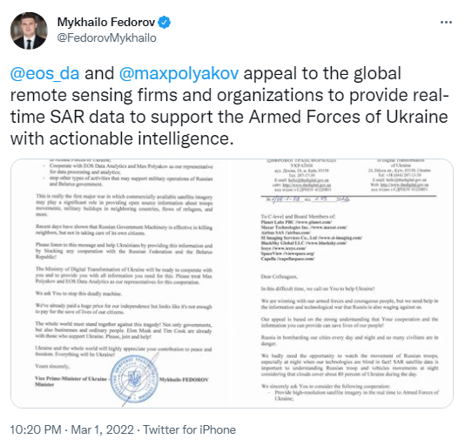The image size is (465, 446).
Task: Click the Yours sincerely closing line
Action: click(52, 366)
